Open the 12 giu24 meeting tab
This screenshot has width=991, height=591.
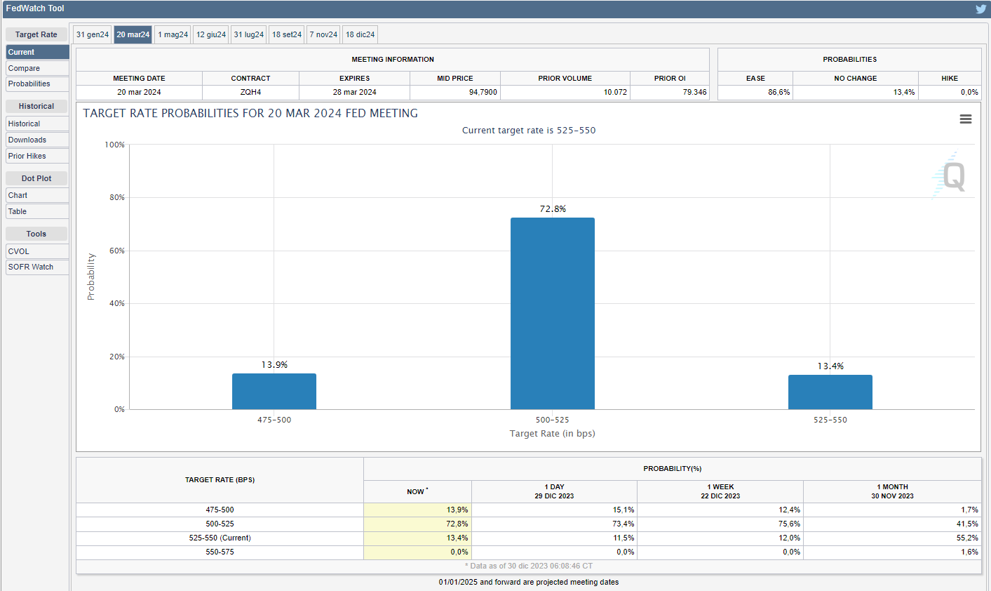(211, 34)
